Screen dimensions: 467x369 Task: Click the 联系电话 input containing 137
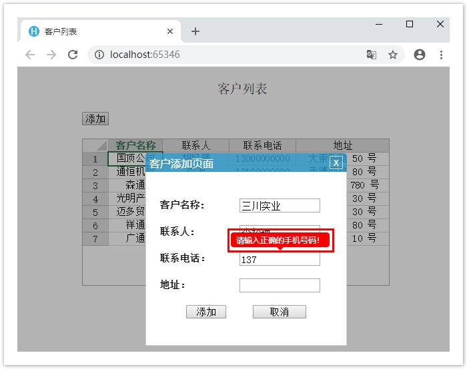pos(280,259)
